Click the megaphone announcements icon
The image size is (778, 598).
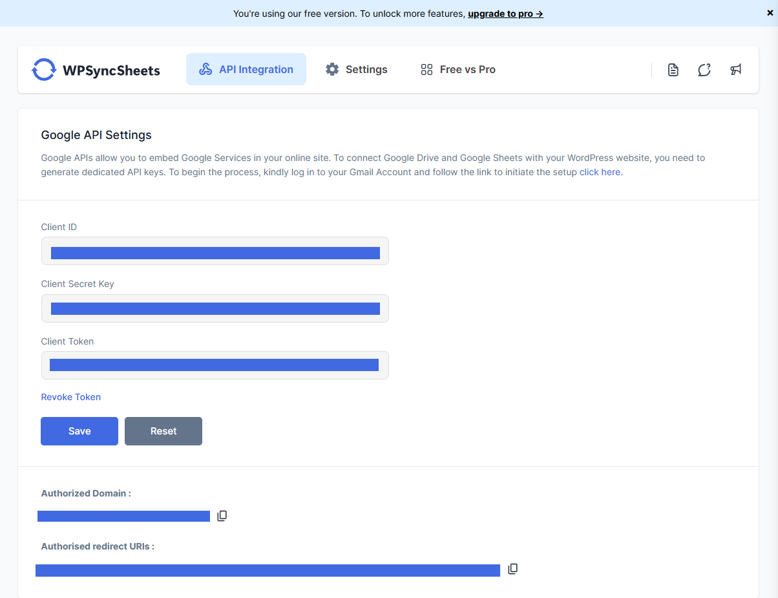735,70
